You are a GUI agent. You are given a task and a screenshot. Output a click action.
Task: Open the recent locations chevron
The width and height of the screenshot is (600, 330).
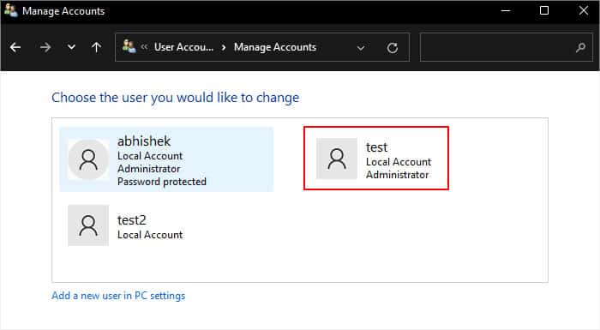pyautogui.click(x=71, y=47)
